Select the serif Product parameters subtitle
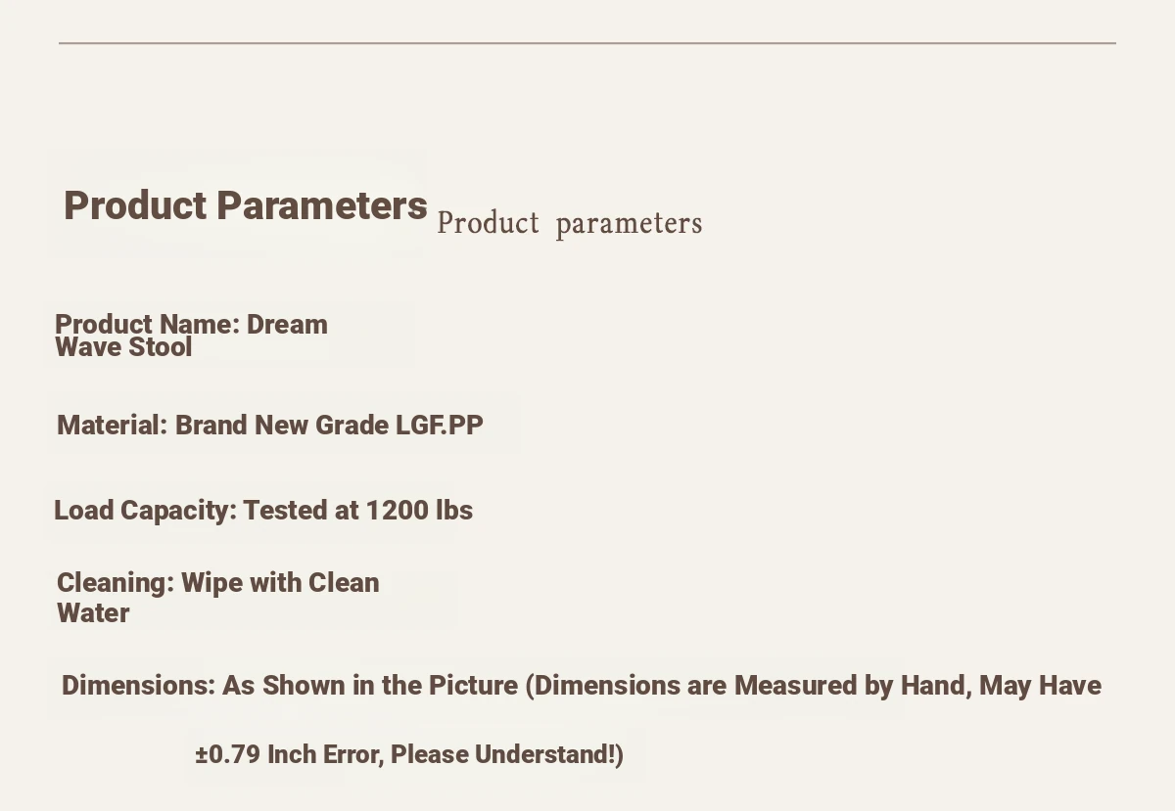This screenshot has width=1175, height=811. pyautogui.click(x=570, y=223)
